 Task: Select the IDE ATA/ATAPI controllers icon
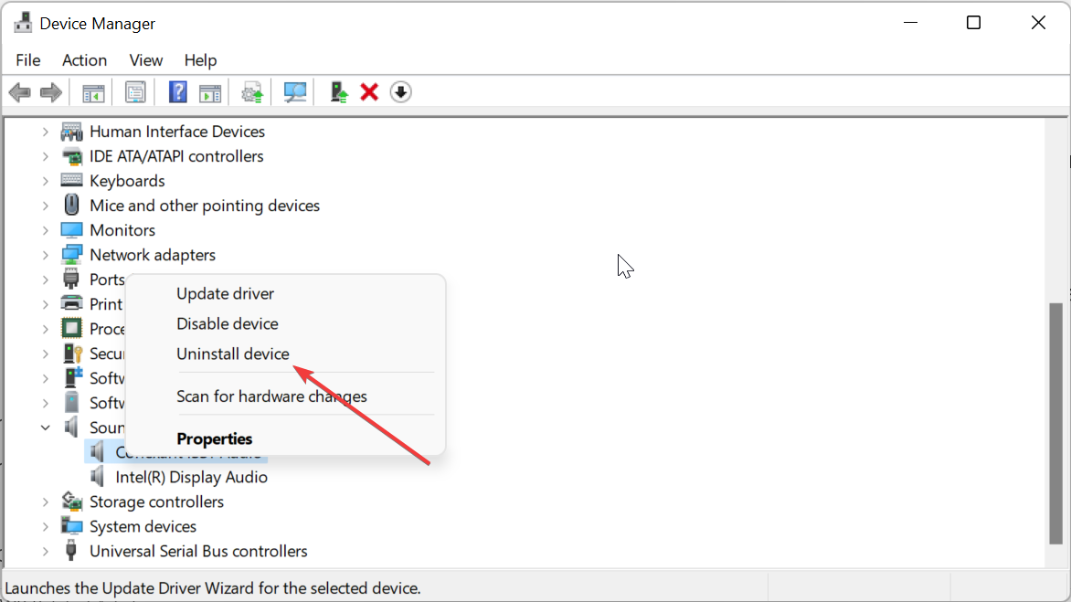pos(71,156)
